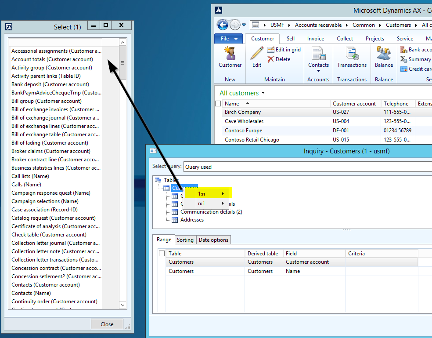Click the Edit pencil icon
The height and width of the screenshot is (338, 432).
[257, 55]
